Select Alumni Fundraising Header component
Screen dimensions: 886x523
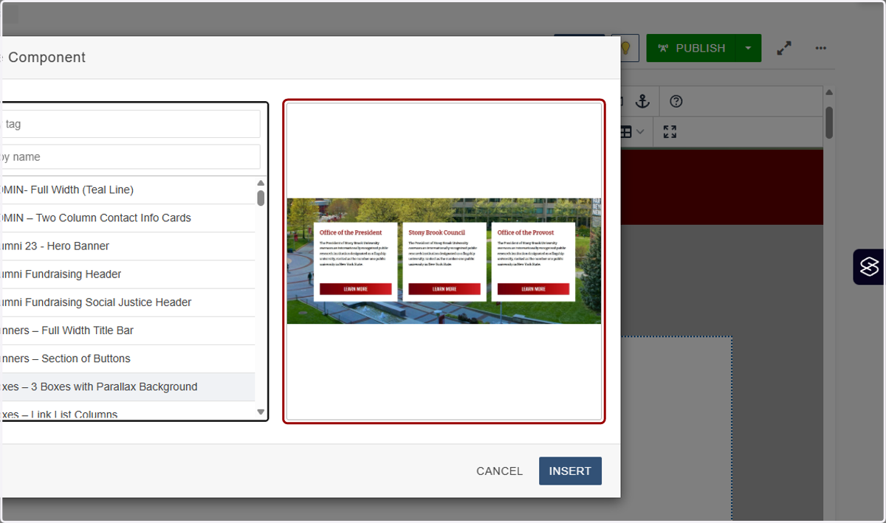tap(127, 274)
